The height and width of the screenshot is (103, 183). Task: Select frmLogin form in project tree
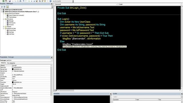click(x=11, y=21)
